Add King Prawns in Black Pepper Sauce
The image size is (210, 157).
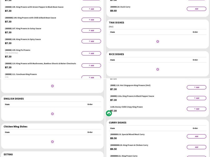[x=196, y=98]
